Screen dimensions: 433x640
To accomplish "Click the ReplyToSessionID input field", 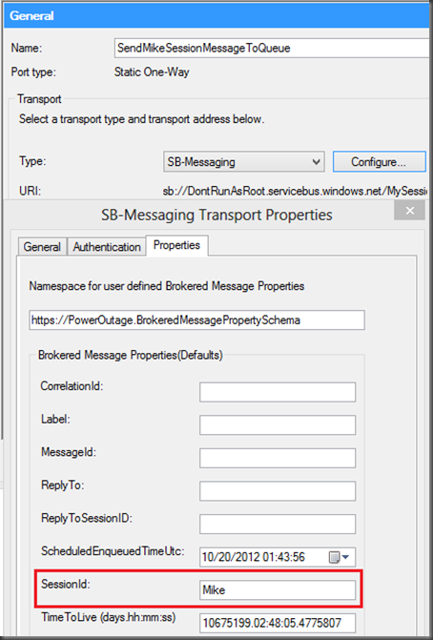I will 278,524.
